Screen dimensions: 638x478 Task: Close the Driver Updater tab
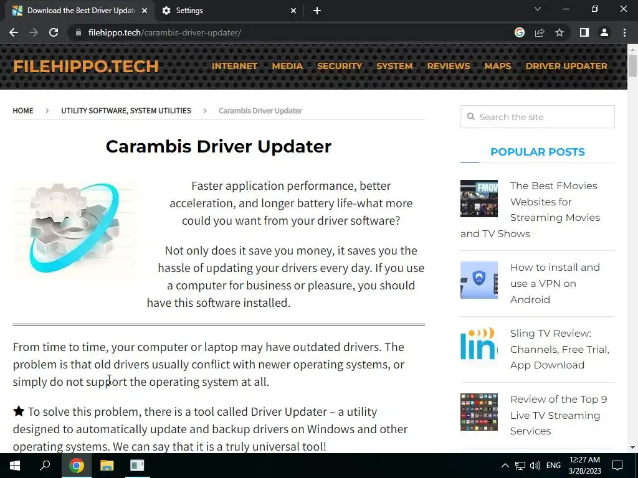(145, 11)
